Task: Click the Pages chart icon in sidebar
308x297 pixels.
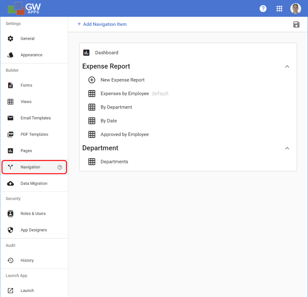Action: click(x=10, y=151)
